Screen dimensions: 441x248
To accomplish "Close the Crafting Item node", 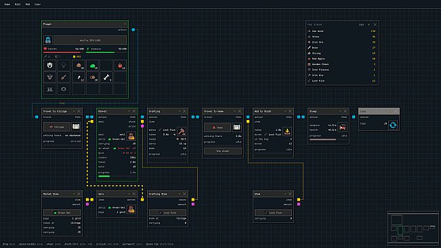I will tap(184, 194).
